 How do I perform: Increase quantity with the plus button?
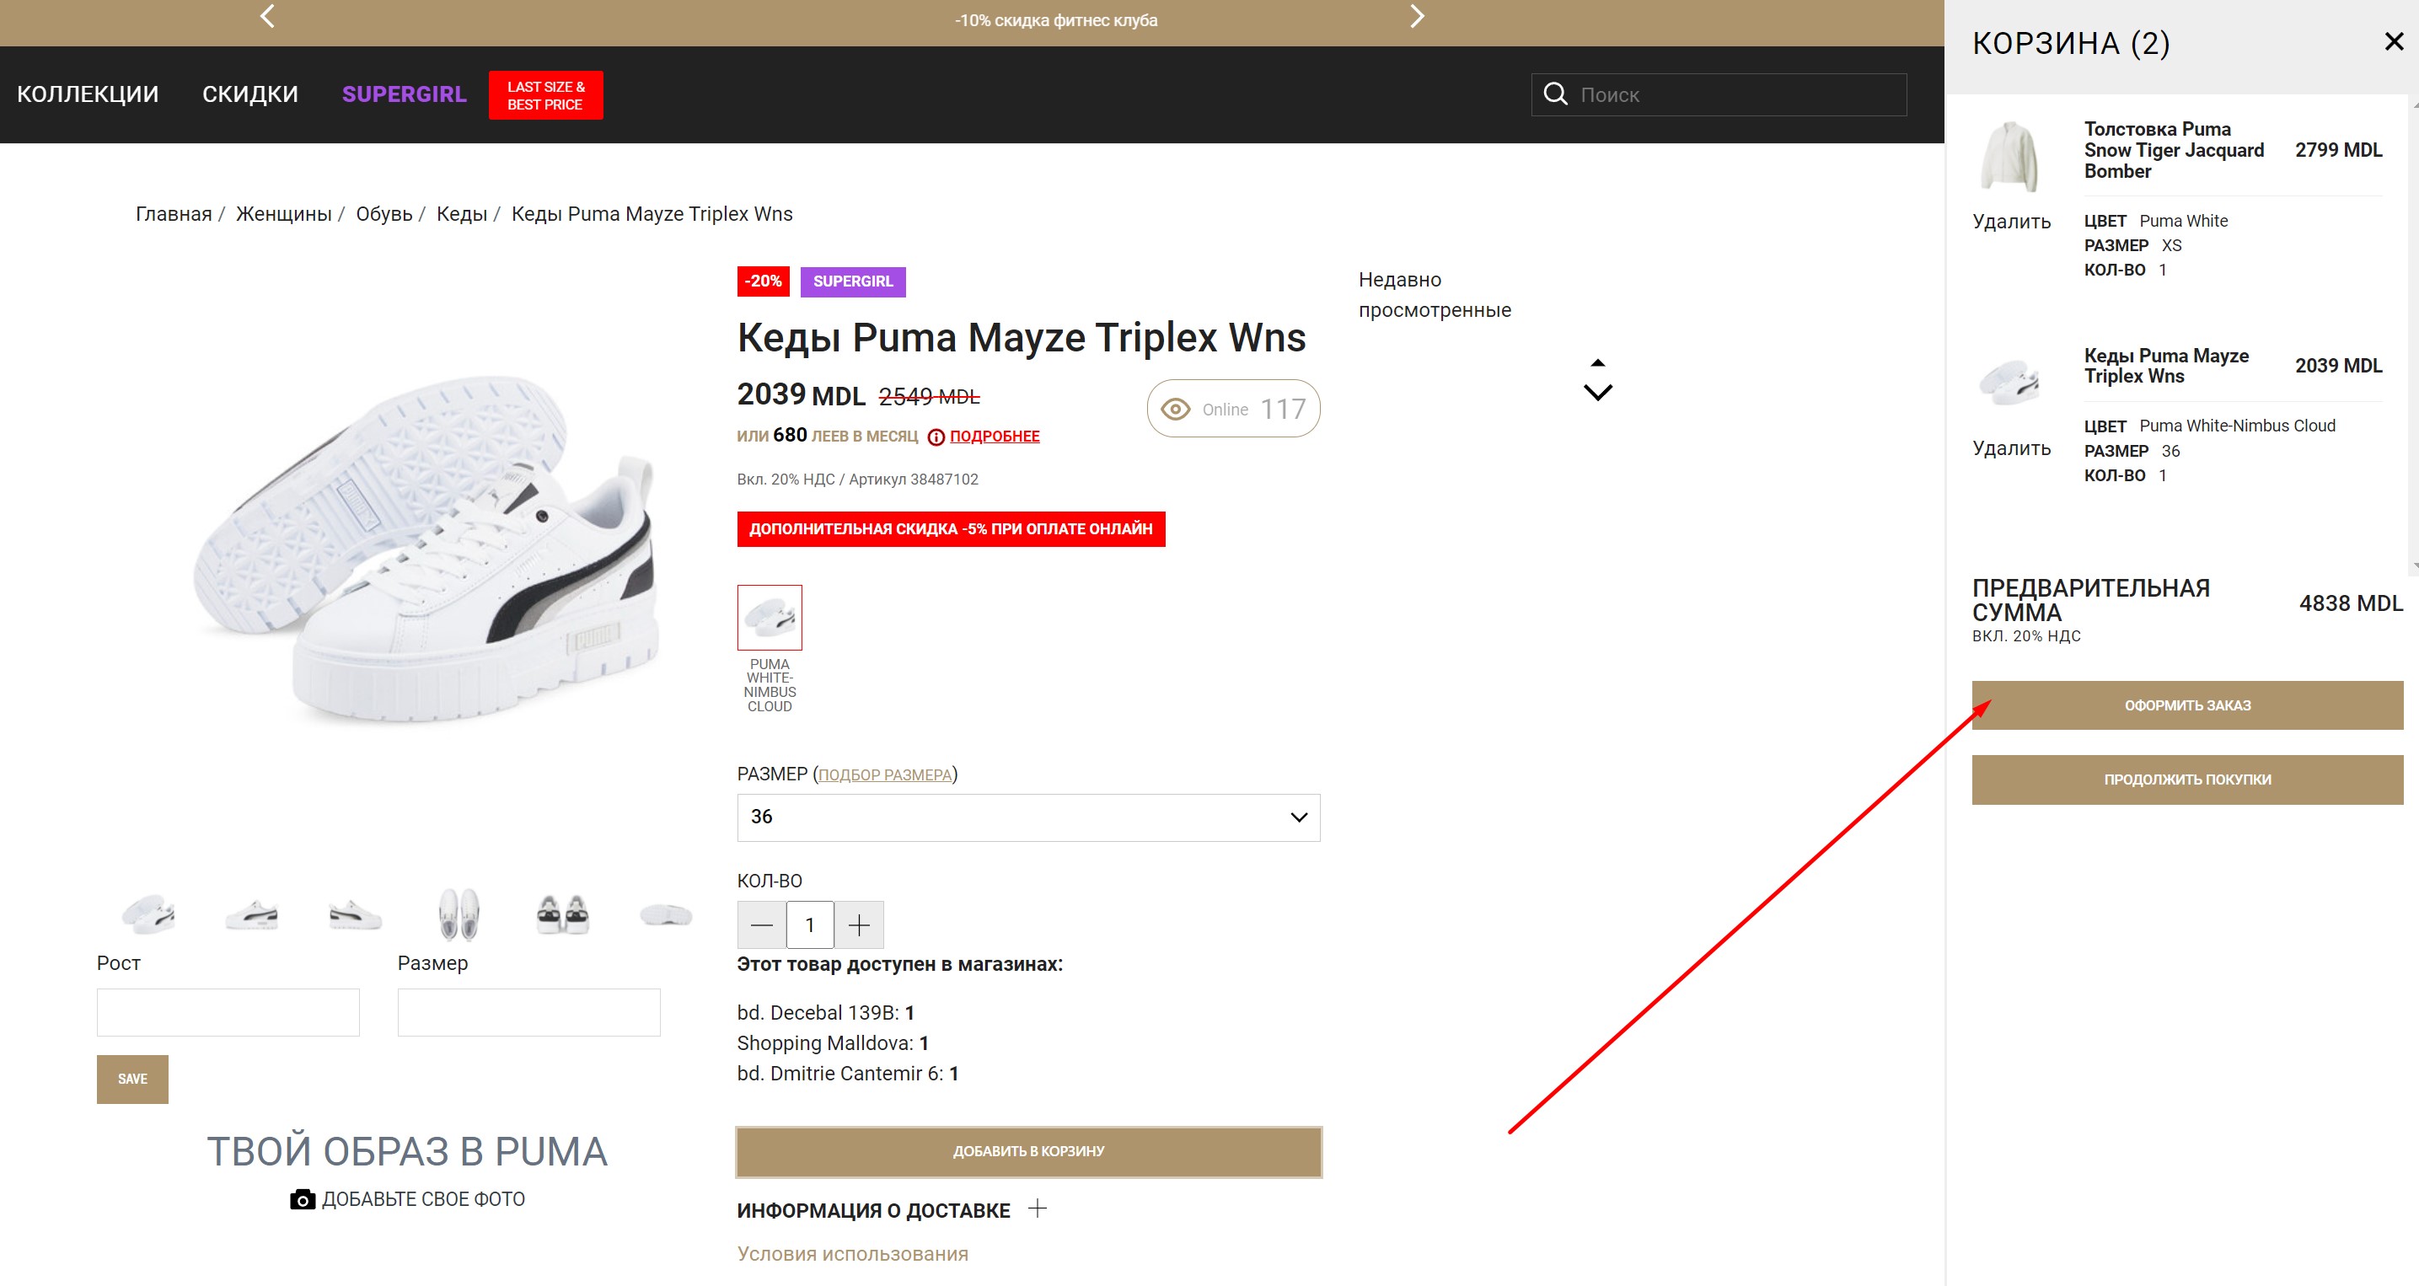859,925
